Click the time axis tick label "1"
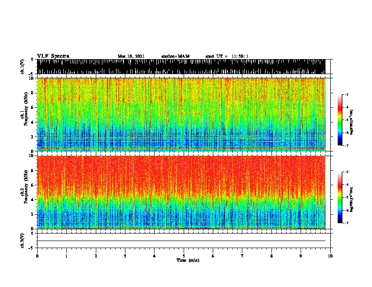 click(67, 256)
